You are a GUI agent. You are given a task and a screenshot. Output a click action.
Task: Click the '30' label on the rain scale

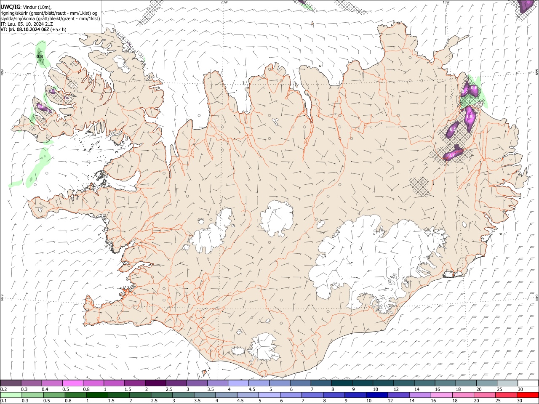tap(520, 401)
